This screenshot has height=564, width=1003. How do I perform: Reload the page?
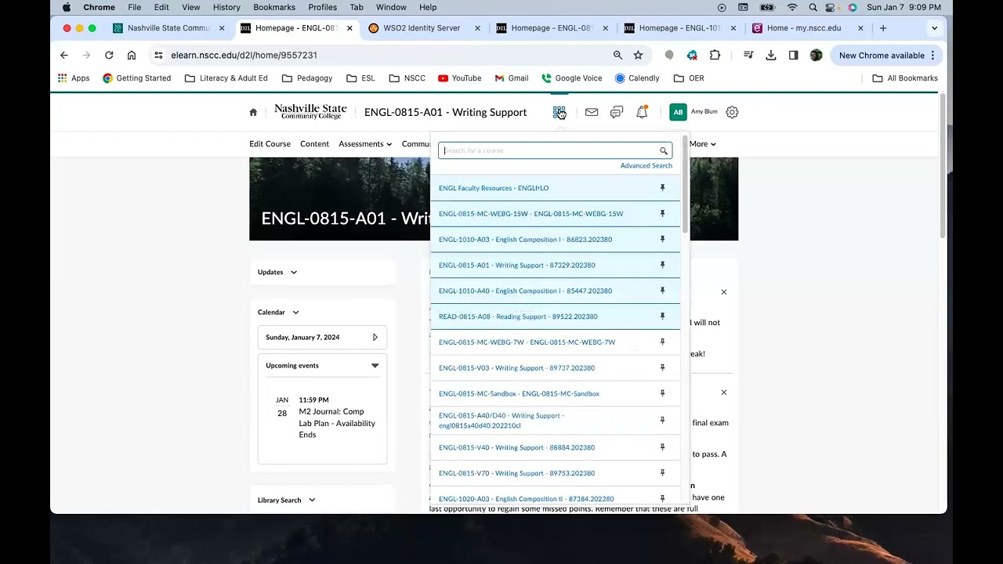point(109,55)
